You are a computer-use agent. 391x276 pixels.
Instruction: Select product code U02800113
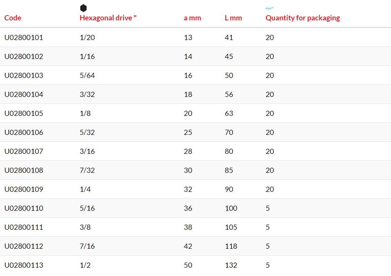click(x=24, y=265)
